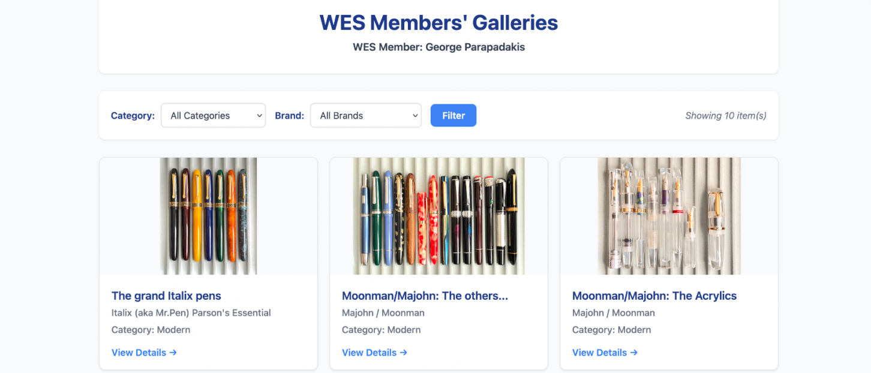The width and height of the screenshot is (871, 373).
Task: Open the Category dropdown
Action: point(213,115)
